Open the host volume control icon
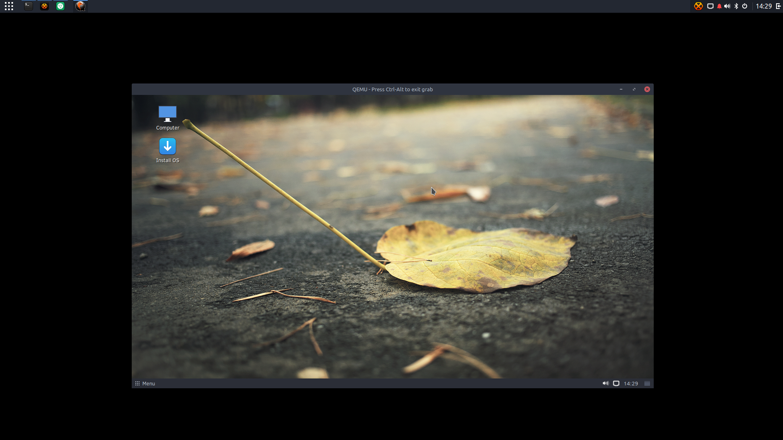 coord(727,6)
